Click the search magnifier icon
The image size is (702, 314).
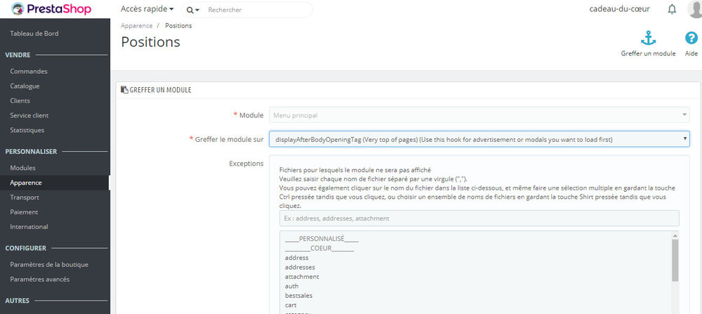pyautogui.click(x=190, y=10)
